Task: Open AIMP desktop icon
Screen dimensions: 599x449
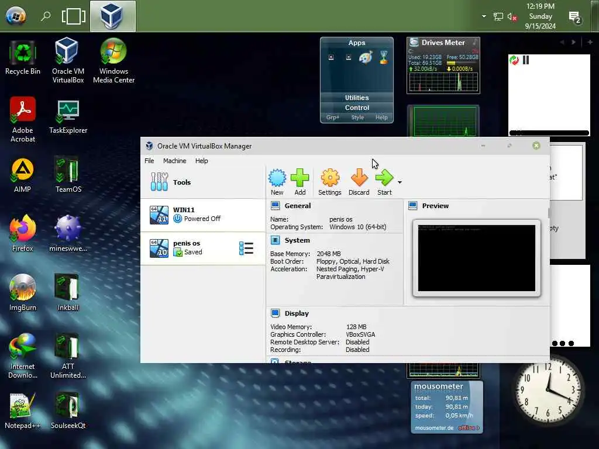Action: (x=23, y=175)
